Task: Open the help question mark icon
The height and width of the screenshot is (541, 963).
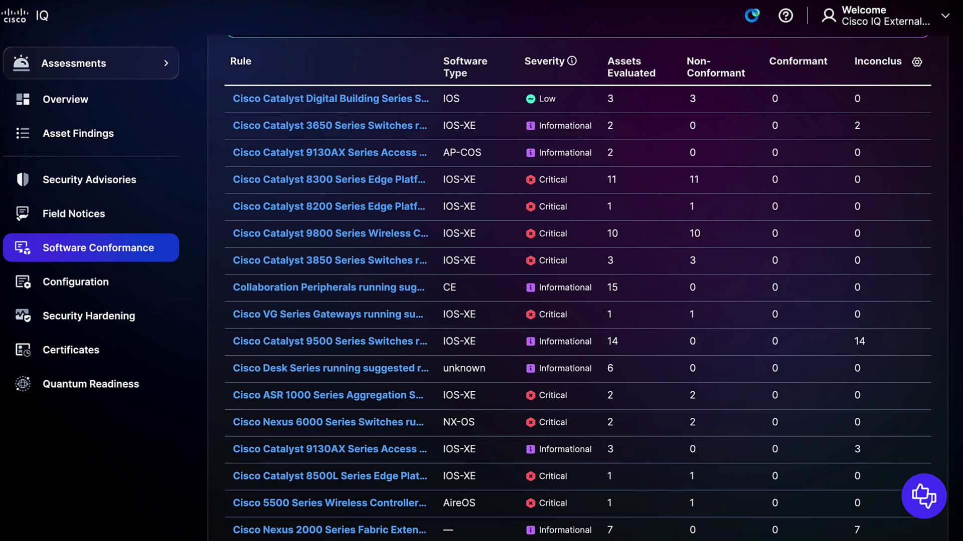Action: (785, 16)
